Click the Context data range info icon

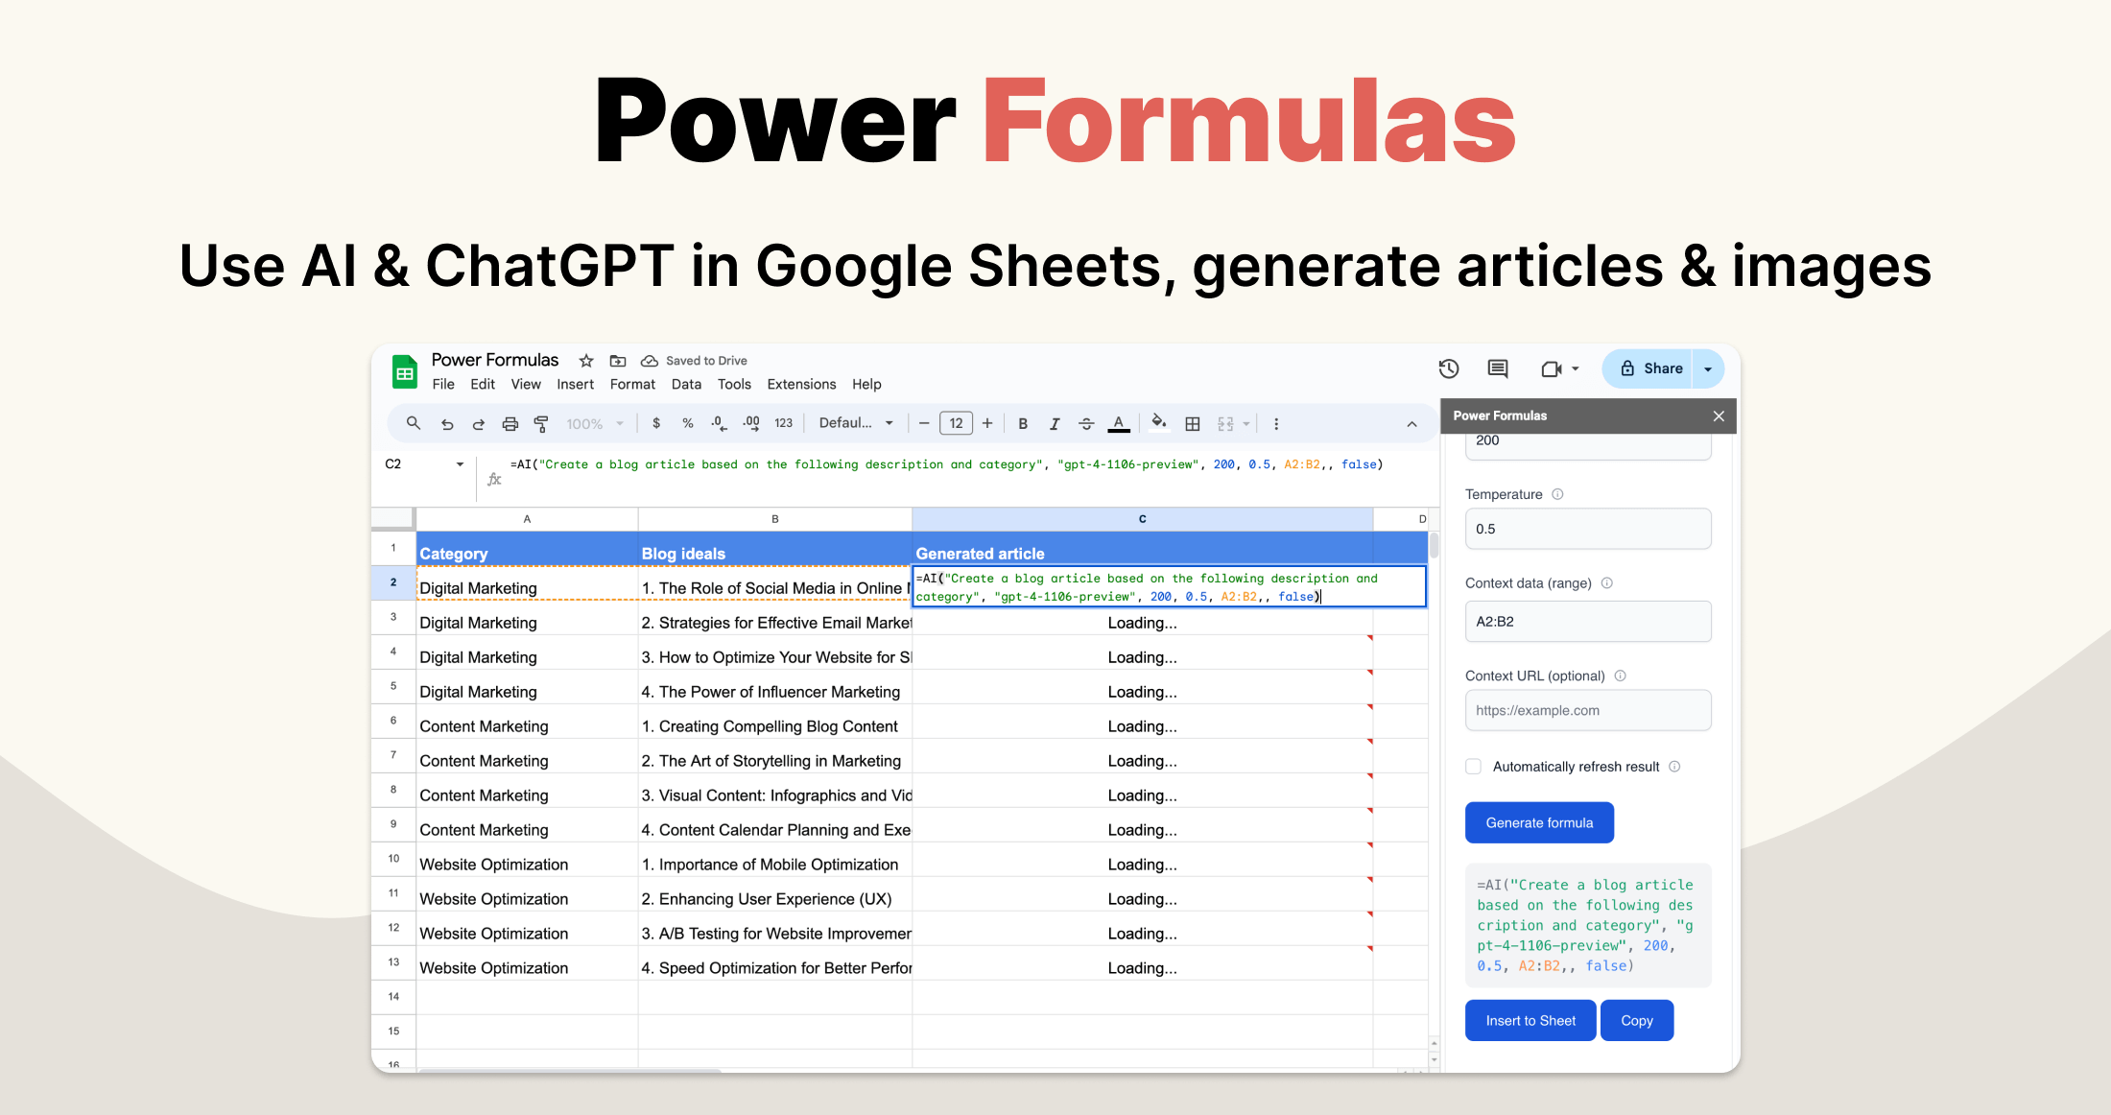(1607, 582)
